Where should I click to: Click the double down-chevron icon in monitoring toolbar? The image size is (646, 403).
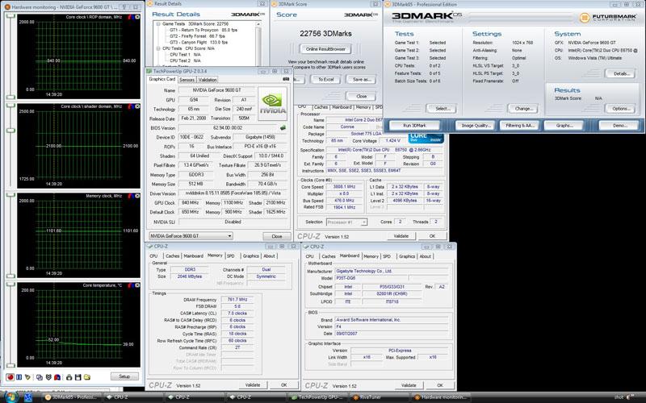click(48, 377)
